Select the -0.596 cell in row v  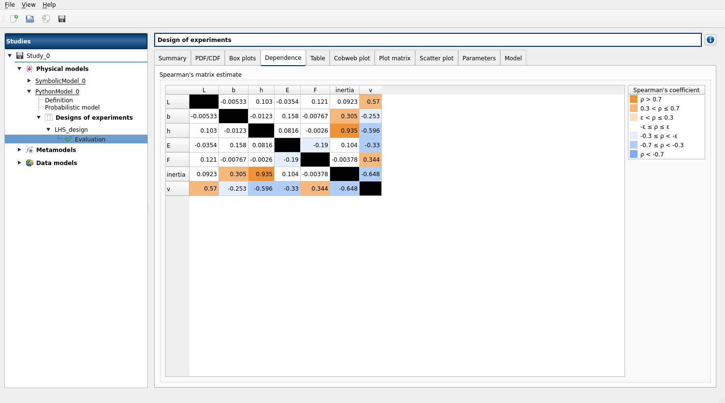(x=261, y=188)
